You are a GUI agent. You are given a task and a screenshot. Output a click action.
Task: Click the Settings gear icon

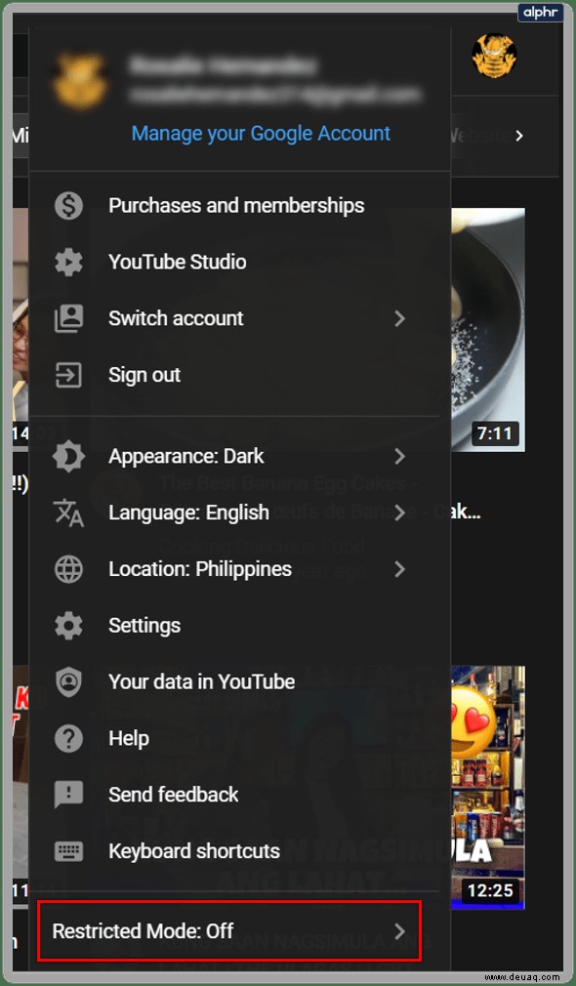click(x=68, y=626)
